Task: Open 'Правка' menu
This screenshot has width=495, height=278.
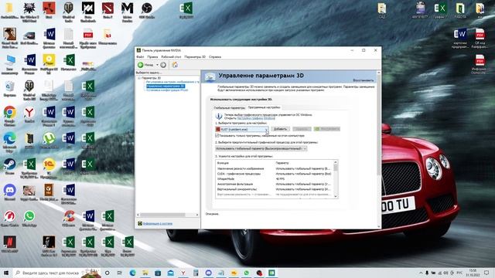Action: (x=152, y=57)
